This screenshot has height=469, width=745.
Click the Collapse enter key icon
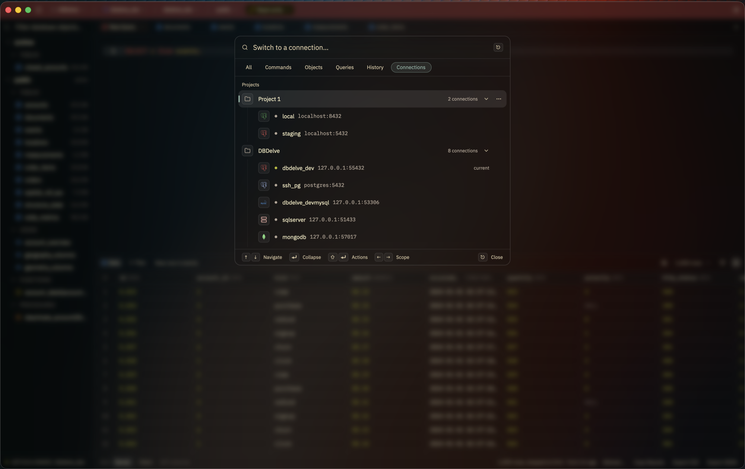tap(294, 257)
